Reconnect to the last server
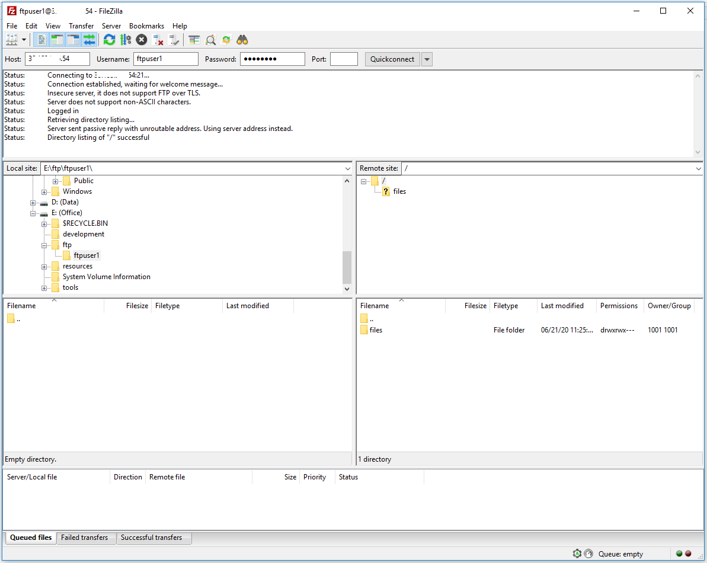This screenshot has height=563, width=707. coord(174,40)
